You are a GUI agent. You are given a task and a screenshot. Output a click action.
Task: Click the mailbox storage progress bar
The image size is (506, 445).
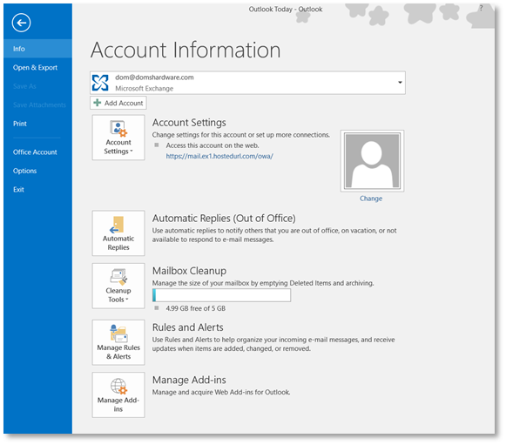(221, 295)
